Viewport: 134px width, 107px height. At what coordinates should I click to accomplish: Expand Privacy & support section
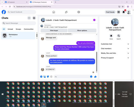point(115,58)
